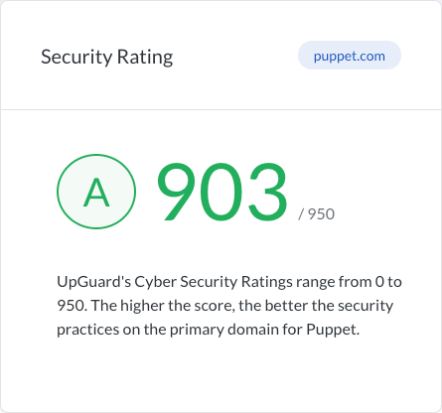
Task: Click the Security Rating heading
Action: [107, 57]
